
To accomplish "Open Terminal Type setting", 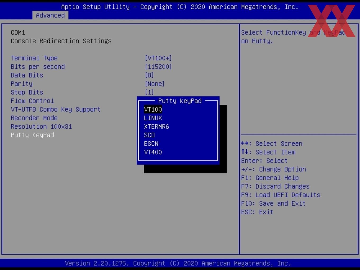I will 34,58.
